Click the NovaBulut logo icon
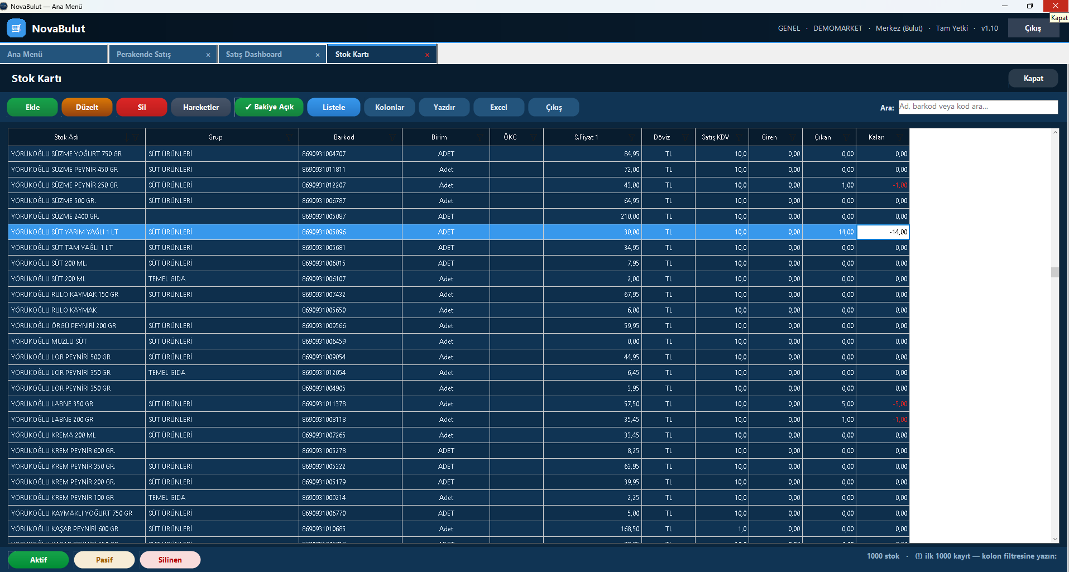The height and width of the screenshot is (572, 1069). coord(16,28)
